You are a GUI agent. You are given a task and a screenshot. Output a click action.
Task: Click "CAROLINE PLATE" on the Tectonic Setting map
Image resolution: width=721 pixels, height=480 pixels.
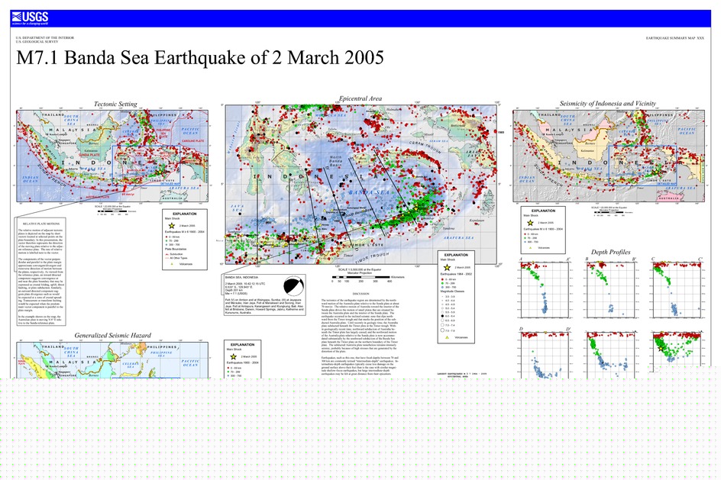pyautogui.click(x=192, y=140)
